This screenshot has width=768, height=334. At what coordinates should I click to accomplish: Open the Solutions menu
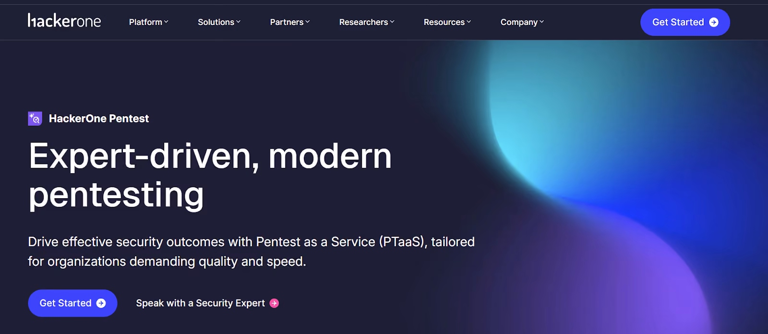219,22
